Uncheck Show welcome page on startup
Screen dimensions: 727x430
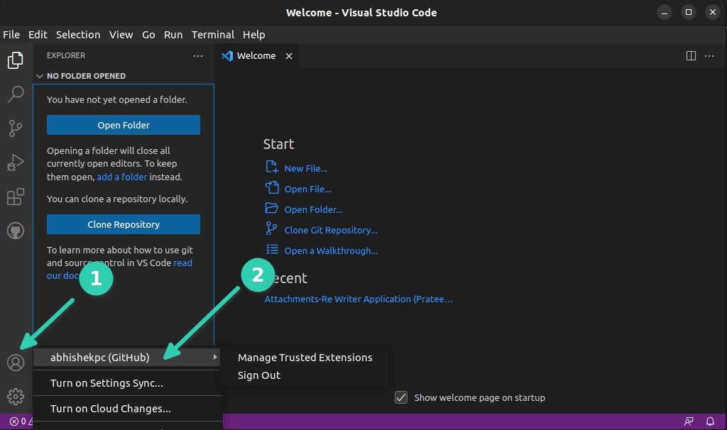point(402,397)
